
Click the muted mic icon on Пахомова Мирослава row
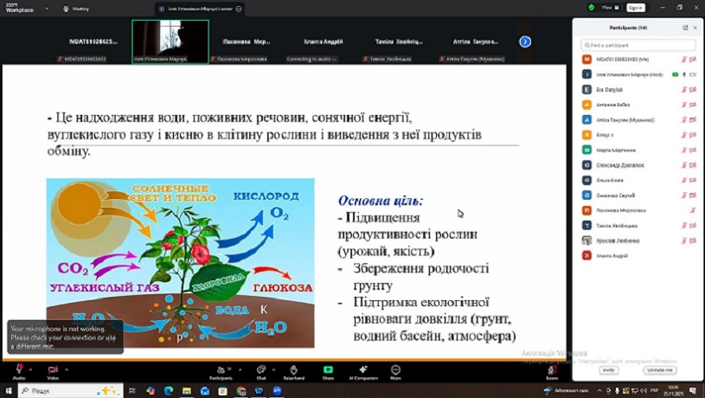(x=693, y=210)
